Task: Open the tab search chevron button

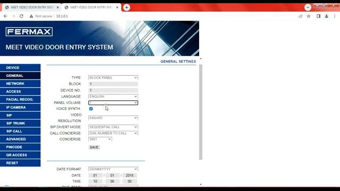Action: click(308, 7)
